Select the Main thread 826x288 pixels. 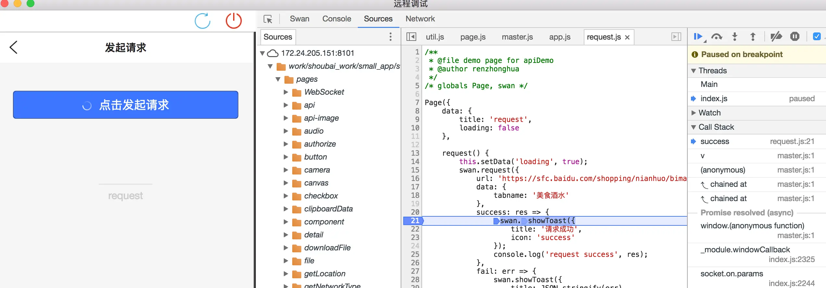[757, 84]
